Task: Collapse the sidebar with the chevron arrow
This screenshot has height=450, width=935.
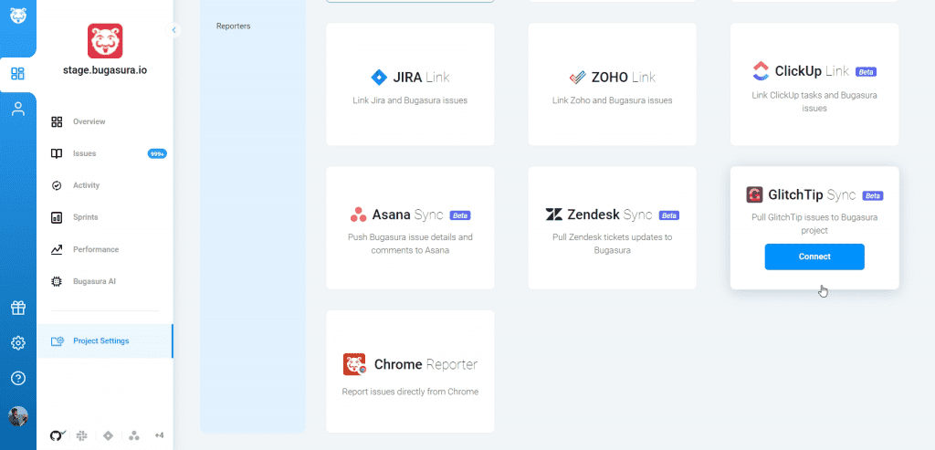Action: pos(173,30)
